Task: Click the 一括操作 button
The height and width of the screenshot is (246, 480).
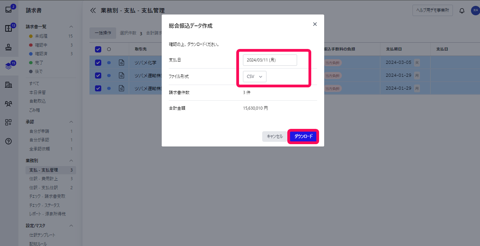Action: [x=103, y=33]
